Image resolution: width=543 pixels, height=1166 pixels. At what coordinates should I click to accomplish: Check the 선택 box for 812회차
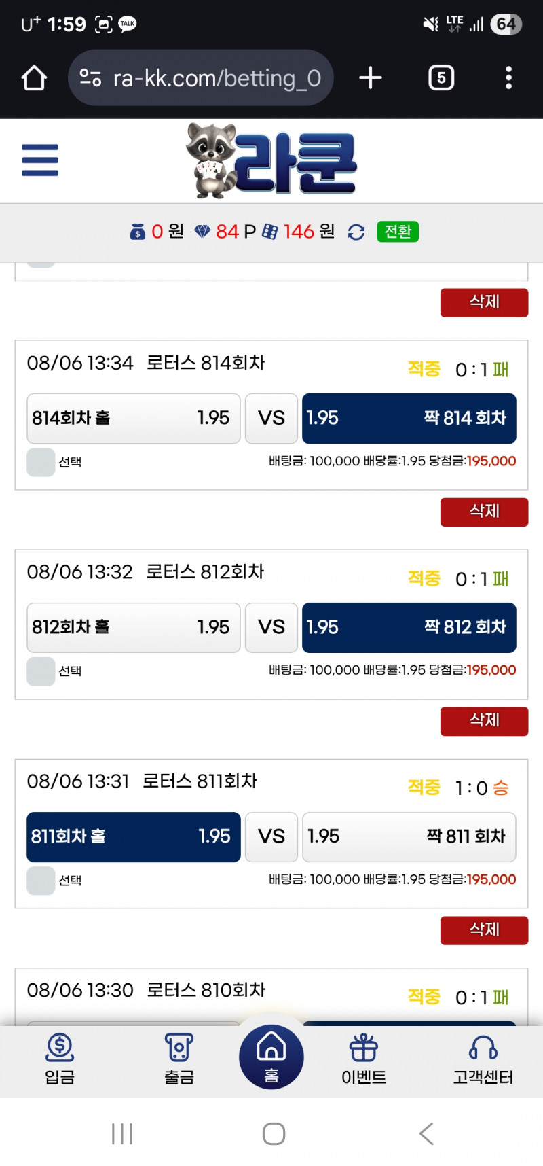pos(41,671)
